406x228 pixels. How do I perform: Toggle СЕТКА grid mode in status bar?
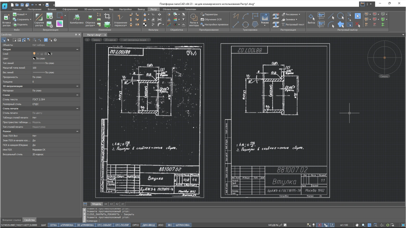(53, 225)
